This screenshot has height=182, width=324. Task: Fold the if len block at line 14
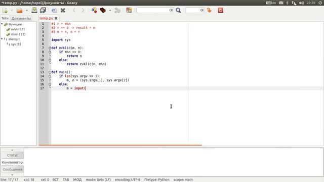pos(50,76)
